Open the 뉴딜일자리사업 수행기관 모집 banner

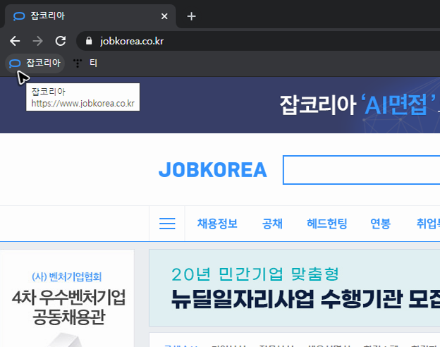(294, 288)
